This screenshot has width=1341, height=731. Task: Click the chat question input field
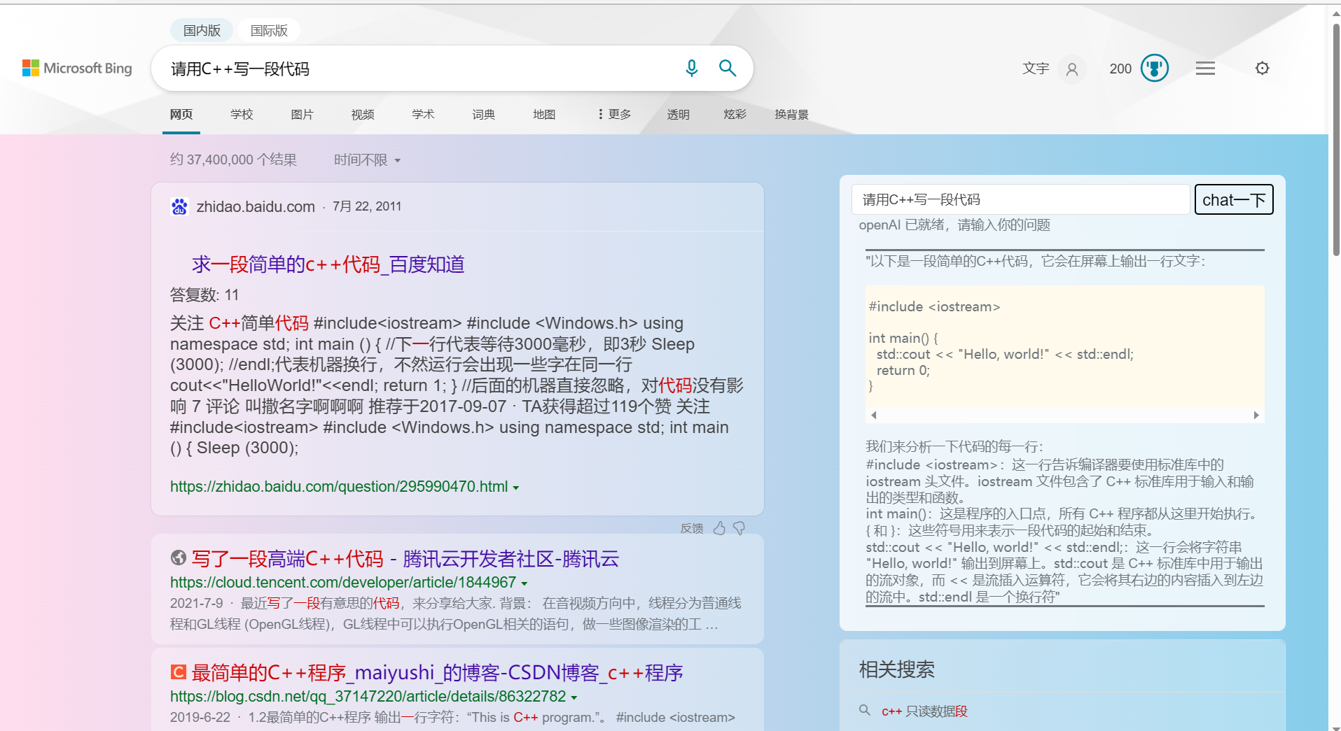coord(1021,199)
